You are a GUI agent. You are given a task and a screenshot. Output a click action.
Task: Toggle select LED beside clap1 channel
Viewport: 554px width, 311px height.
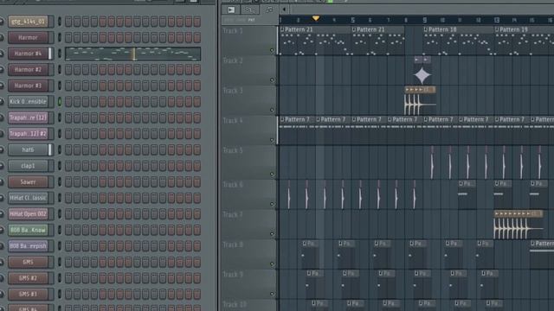(60, 166)
